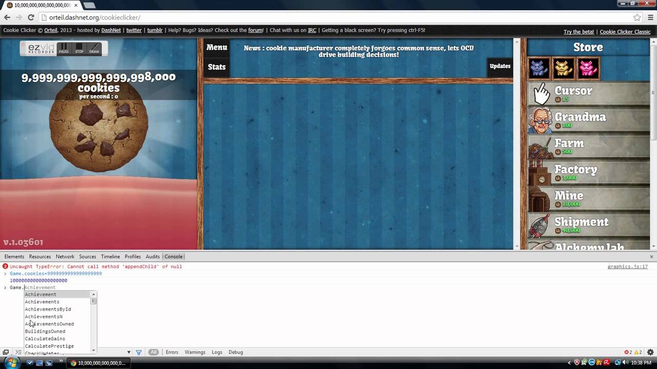Go back in browser history
Screen dimensions: 657x369
[7, 17]
